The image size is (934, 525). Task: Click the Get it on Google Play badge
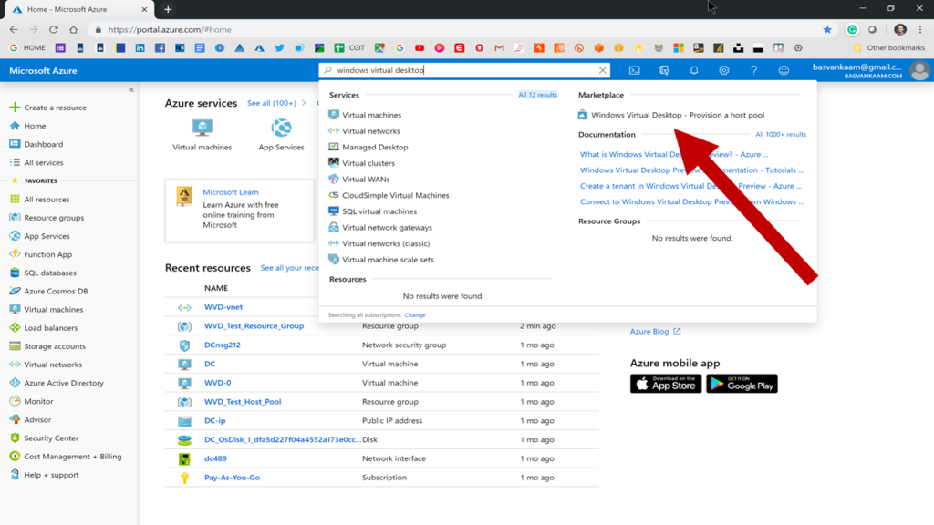pos(742,384)
